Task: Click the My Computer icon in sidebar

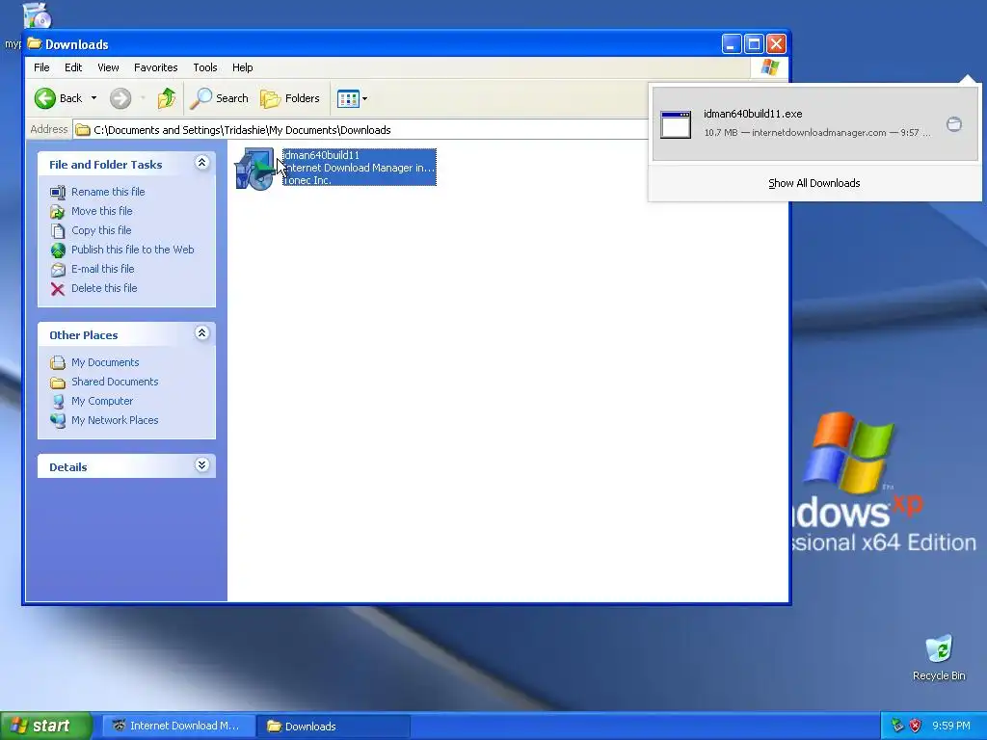Action: (58, 402)
